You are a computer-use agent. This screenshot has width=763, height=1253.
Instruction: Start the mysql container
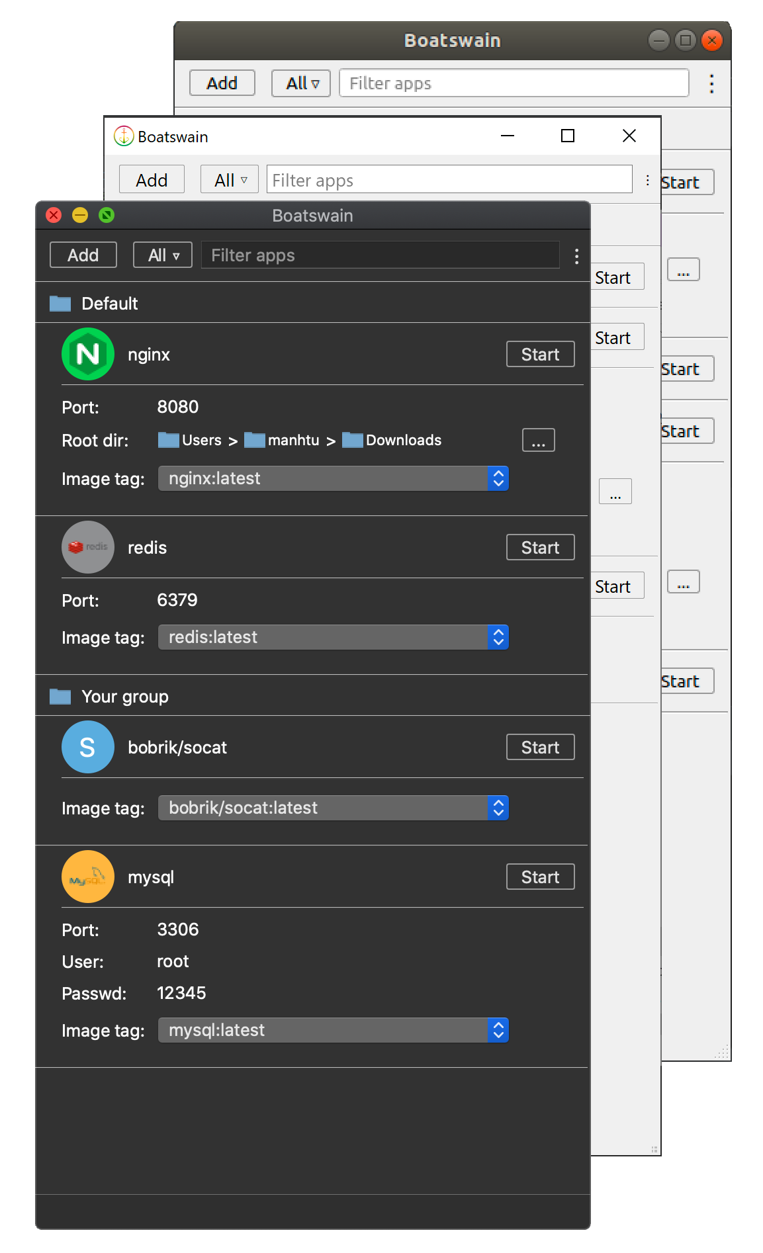pyautogui.click(x=541, y=877)
